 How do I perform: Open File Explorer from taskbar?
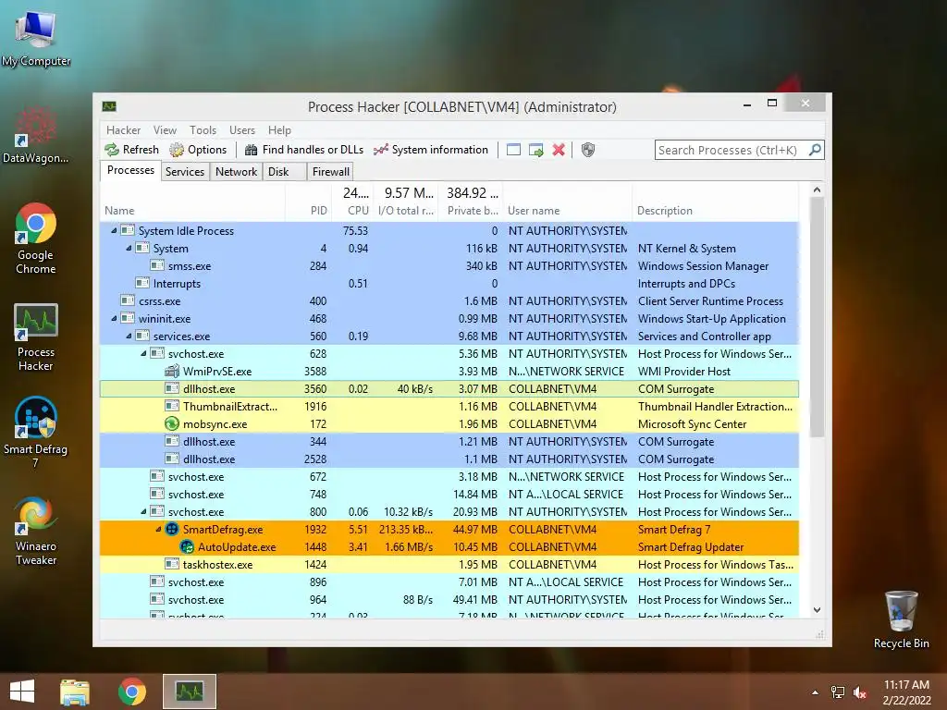pyautogui.click(x=75, y=692)
